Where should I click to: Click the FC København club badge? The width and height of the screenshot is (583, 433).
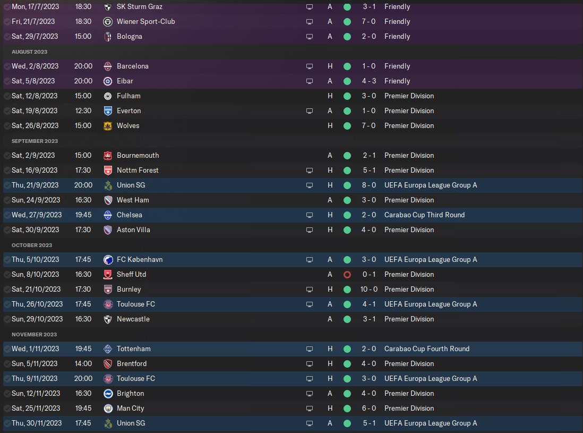point(108,260)
